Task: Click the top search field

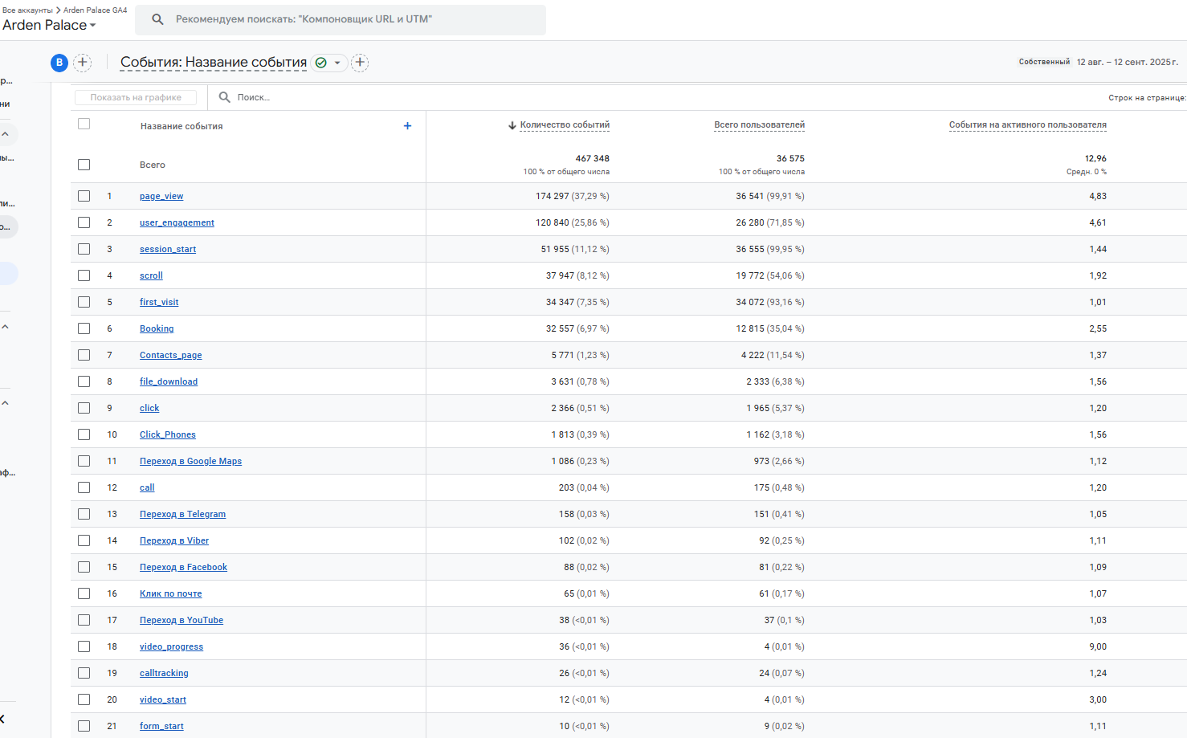Action: (341, 19)
